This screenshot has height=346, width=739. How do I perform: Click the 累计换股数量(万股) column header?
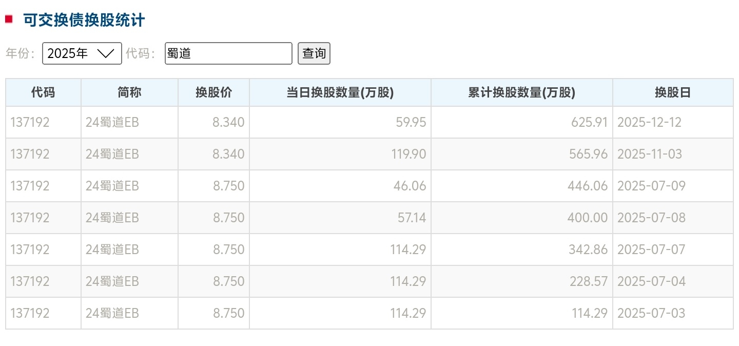[x=521, y=93]
